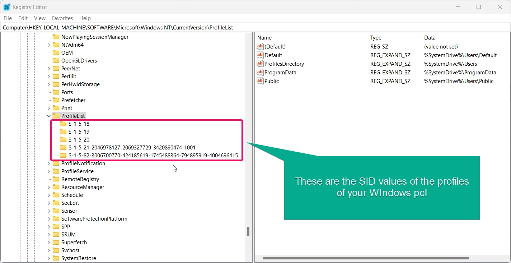
Task: Open the View menu
Action: pyautogui.click(x=40, y=18)
